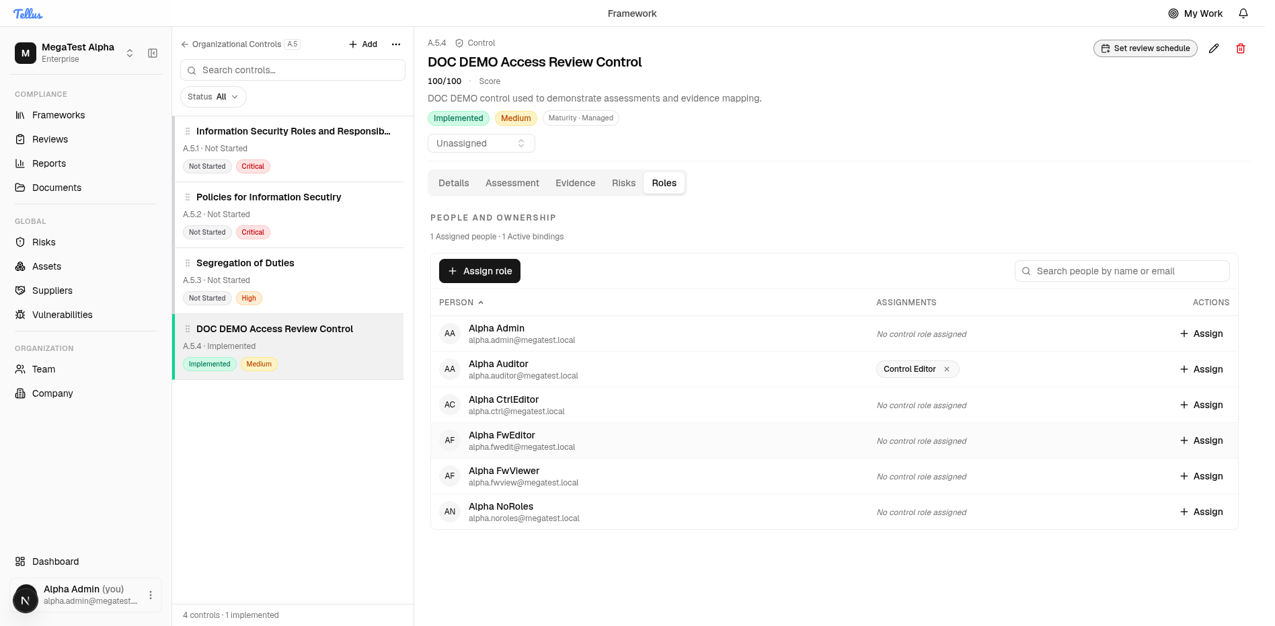The height and width of the screenshot is (626, 1275).
Task: Assign role to Alpha FwViewer
Action: tap(1202, 476)
